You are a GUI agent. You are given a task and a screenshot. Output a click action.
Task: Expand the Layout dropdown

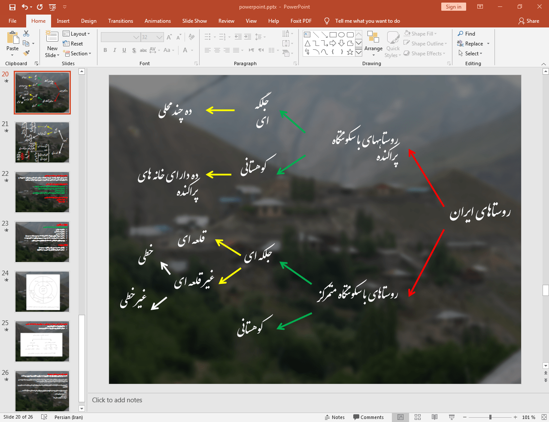point(76,34)
